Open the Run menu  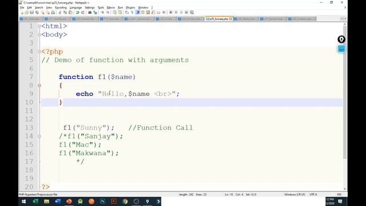pyautogui.click(x=120, y=7)
